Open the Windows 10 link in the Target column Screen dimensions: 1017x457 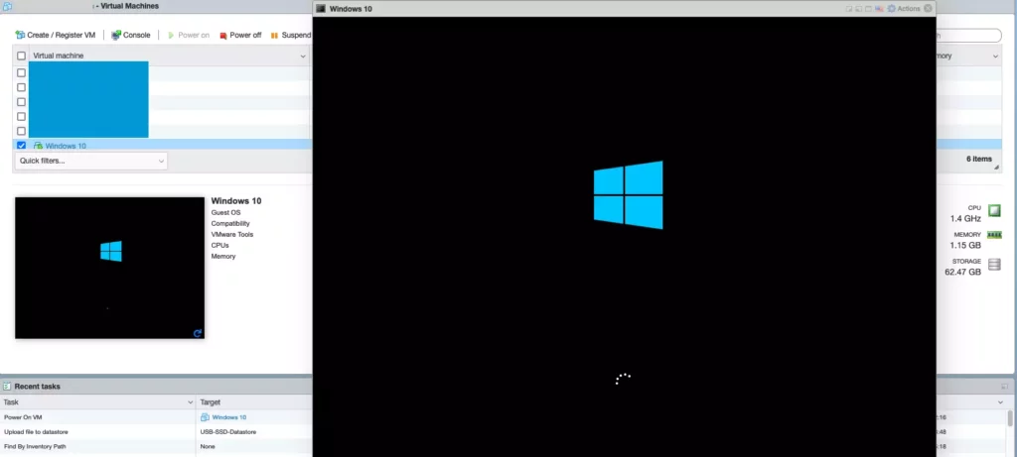229,417
